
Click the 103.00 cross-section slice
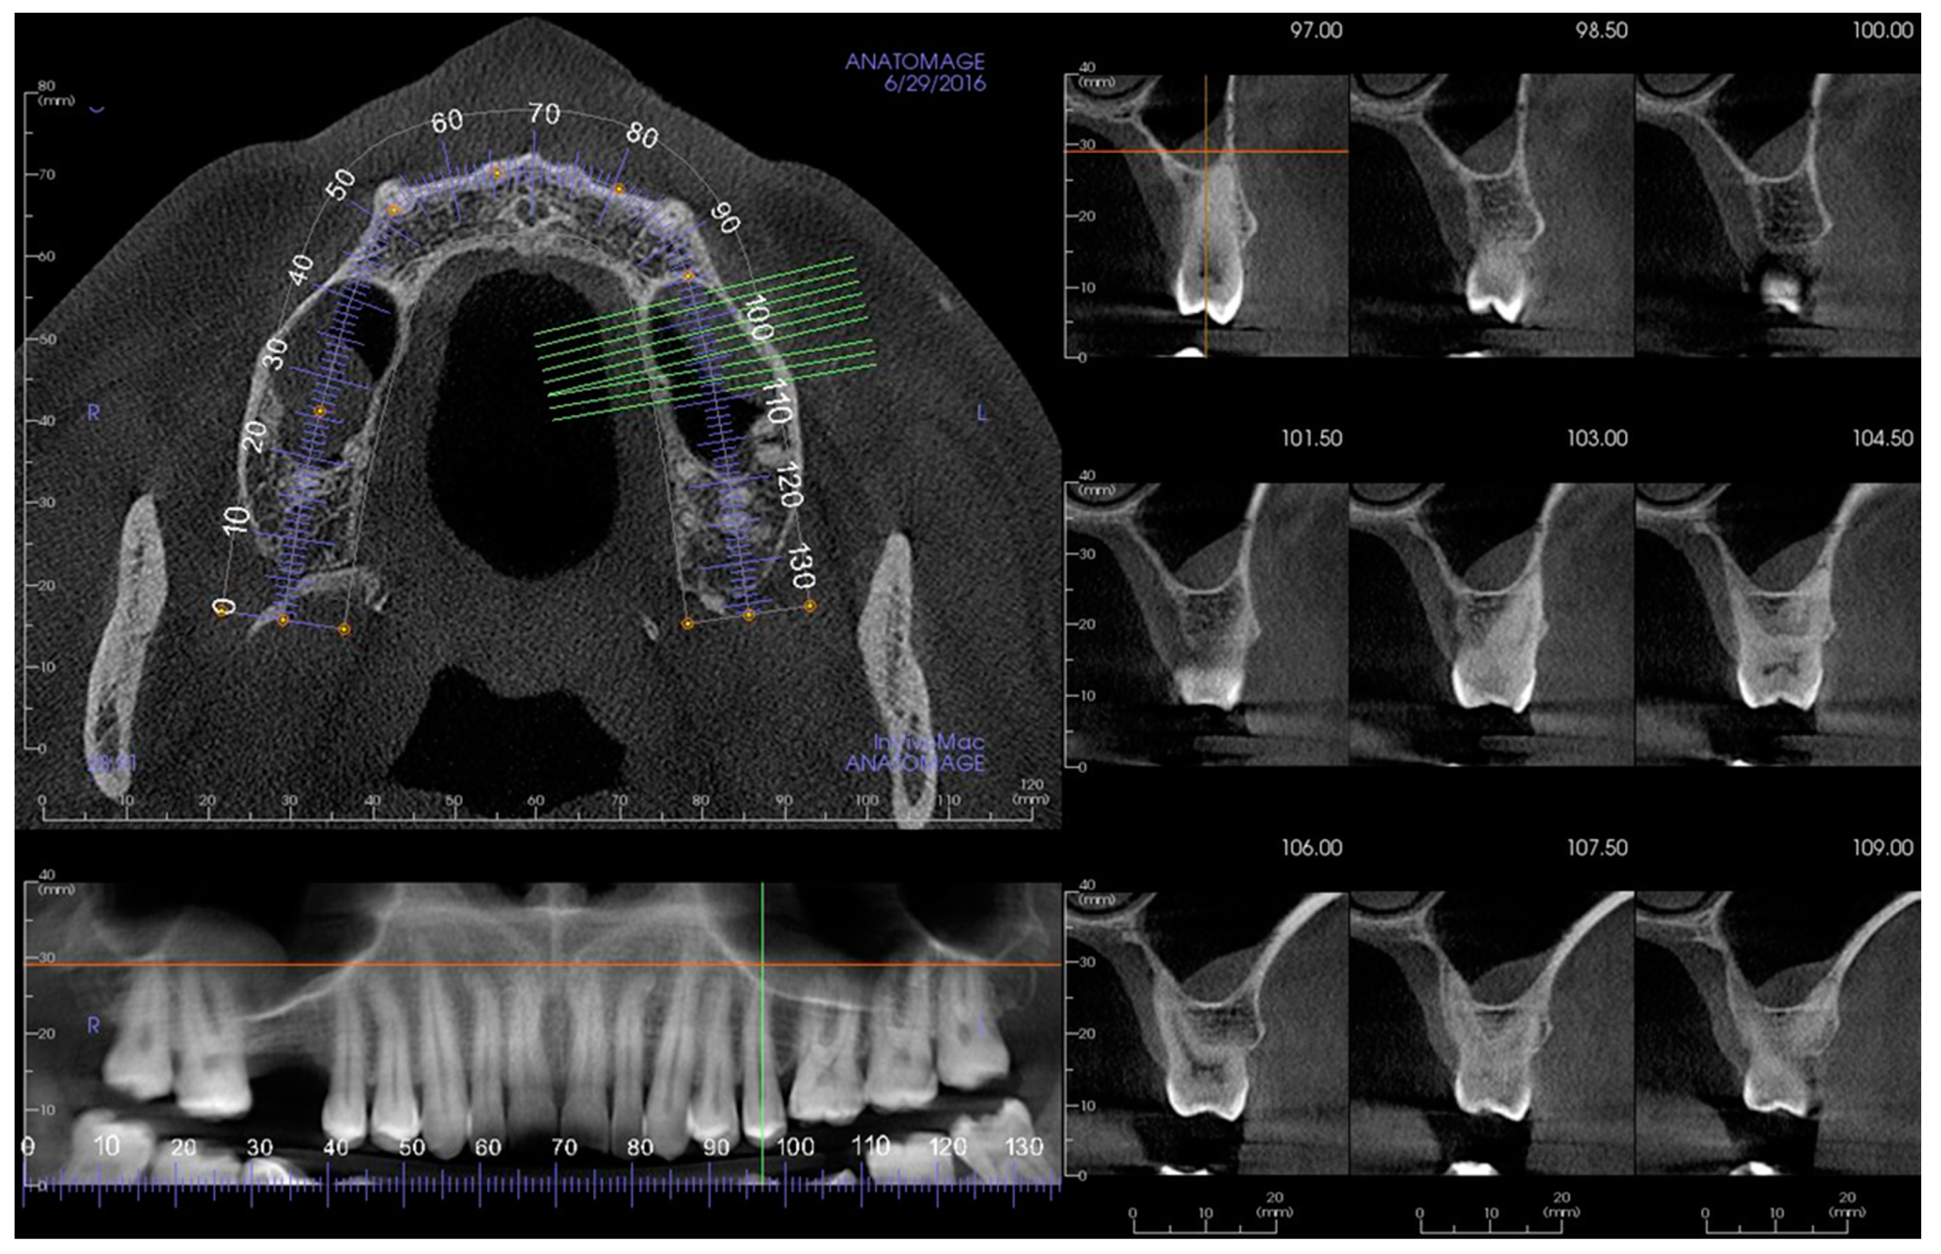pos(1491,625)
